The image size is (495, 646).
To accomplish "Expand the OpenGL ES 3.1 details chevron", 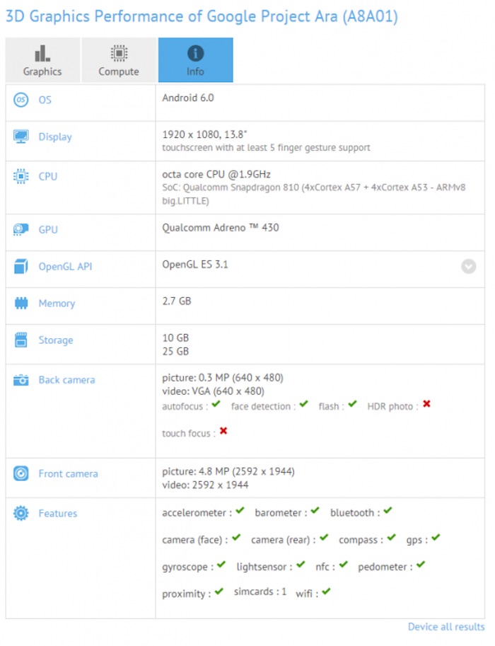I will coord(469,266).
